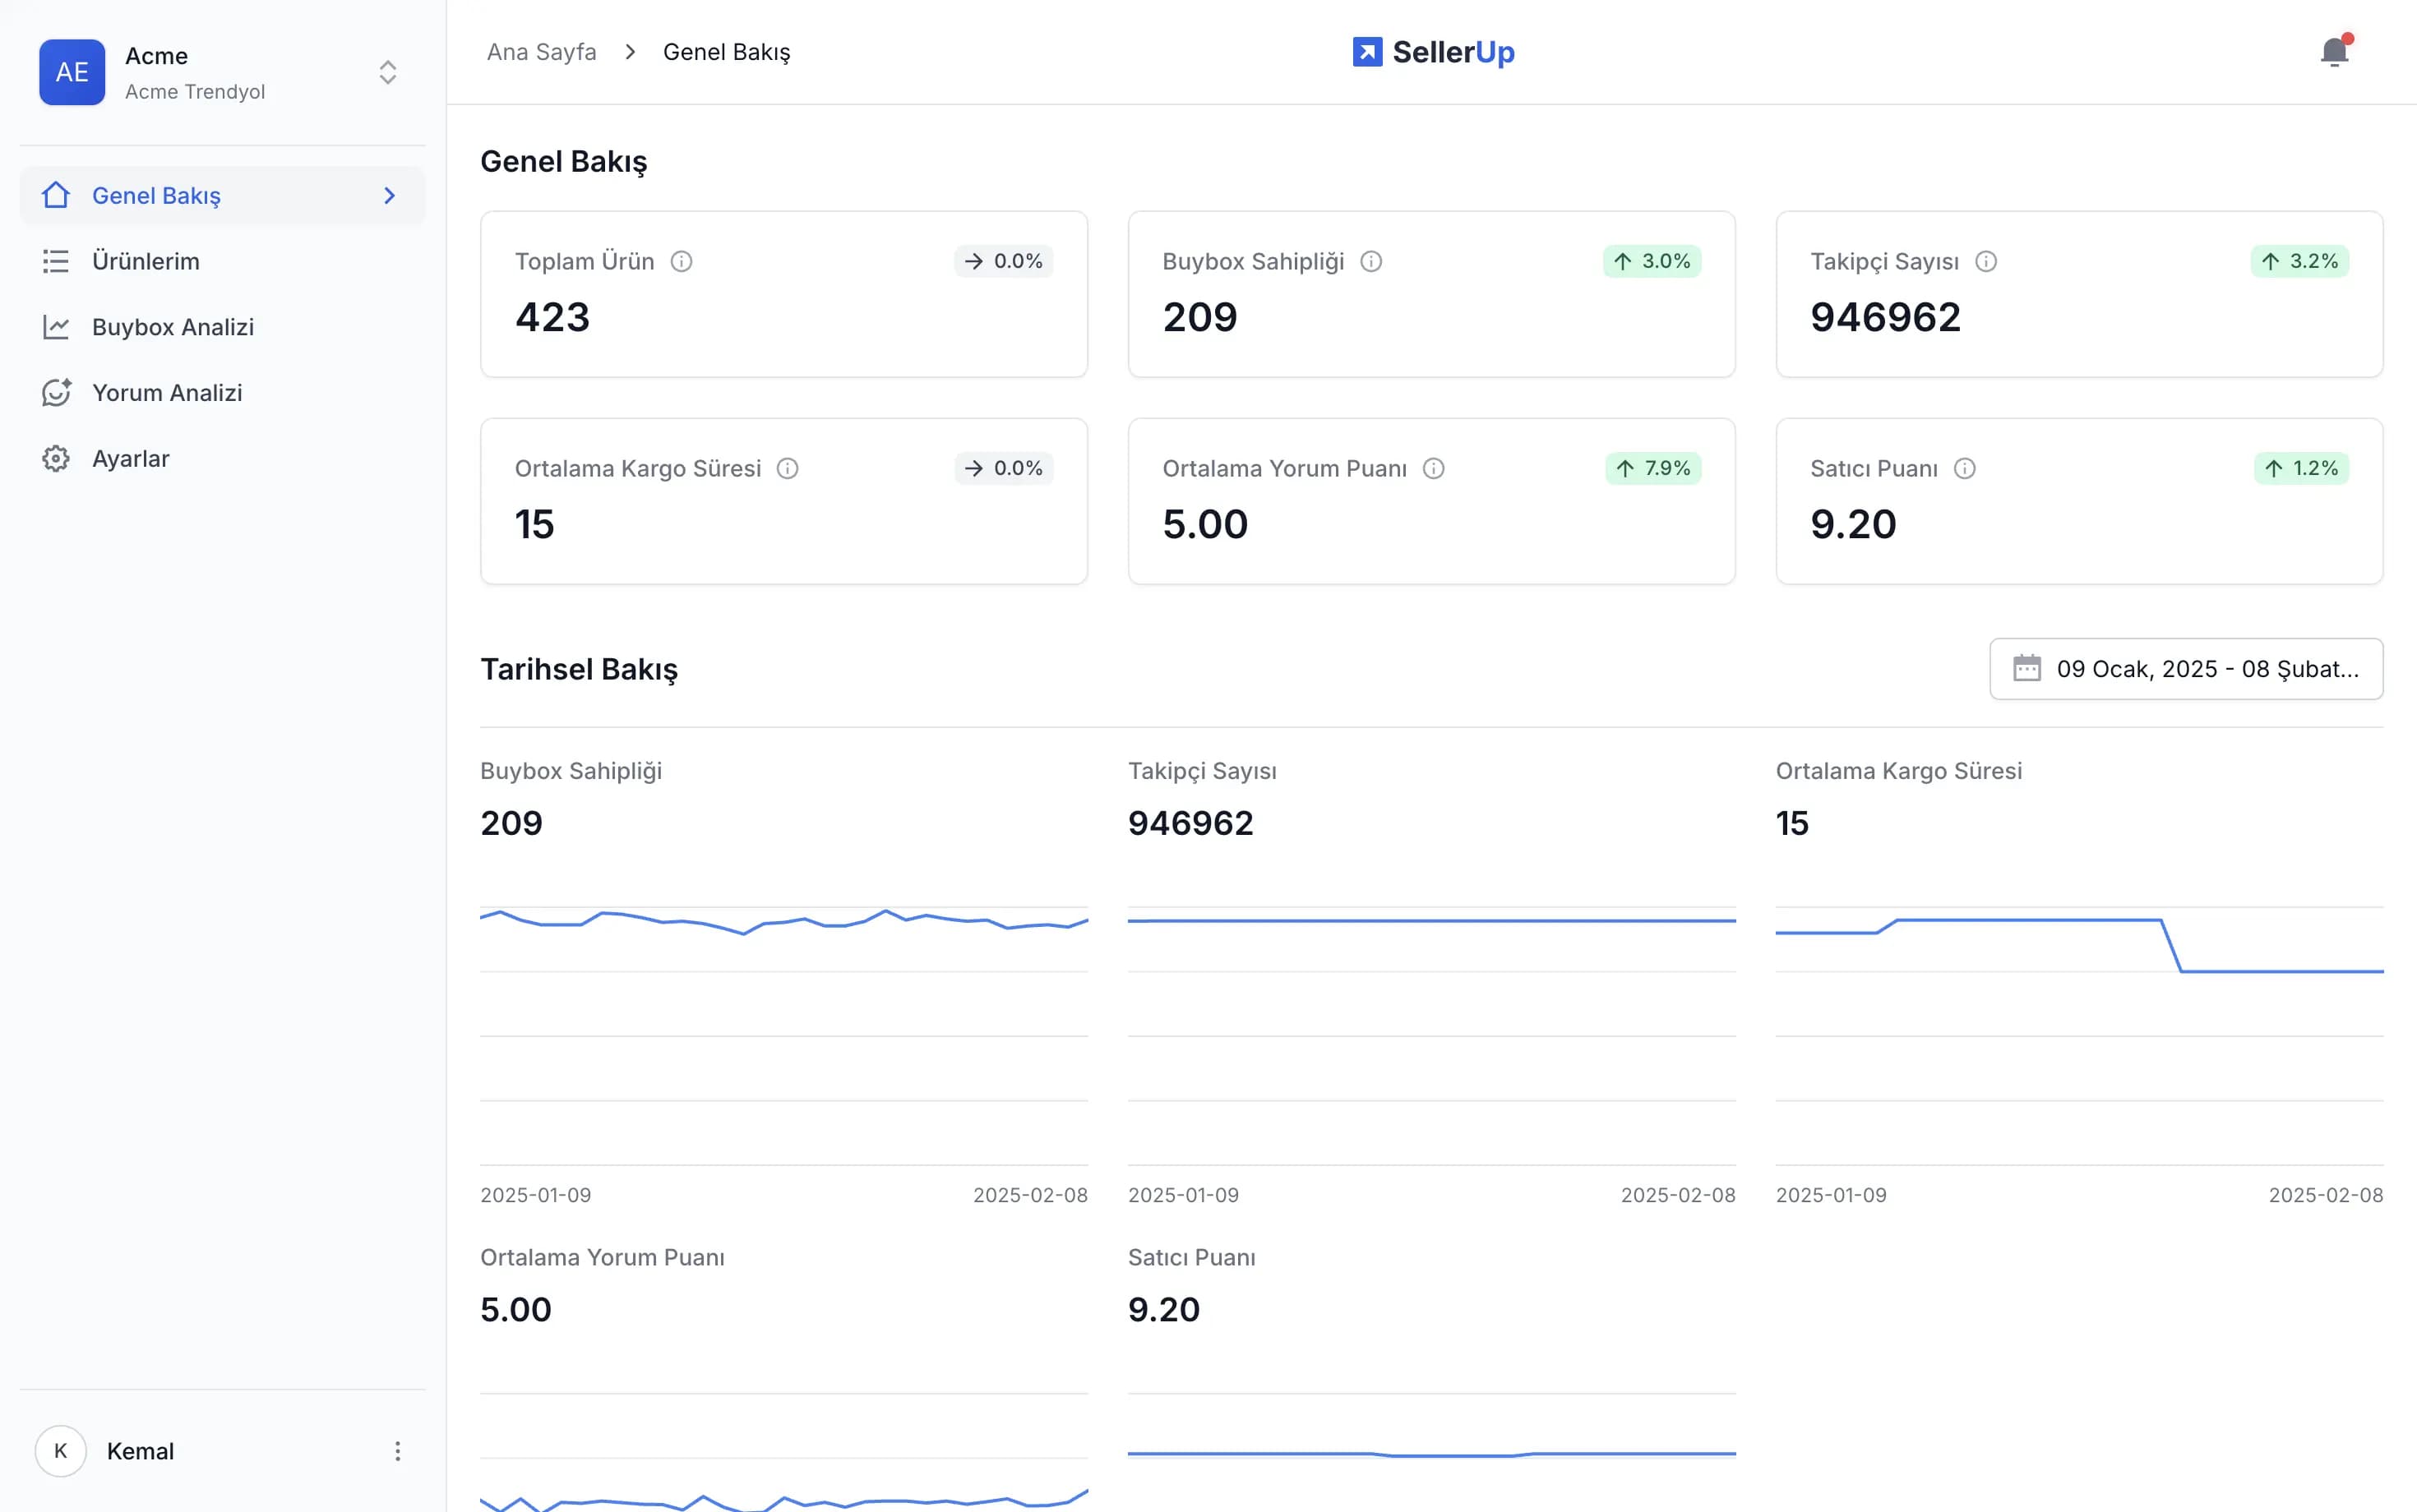
Task: Click the 3.2% badge on Takipçi Sayısı
Action: 2299,261
